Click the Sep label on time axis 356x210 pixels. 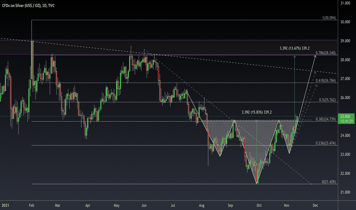(x=230, y=205)
